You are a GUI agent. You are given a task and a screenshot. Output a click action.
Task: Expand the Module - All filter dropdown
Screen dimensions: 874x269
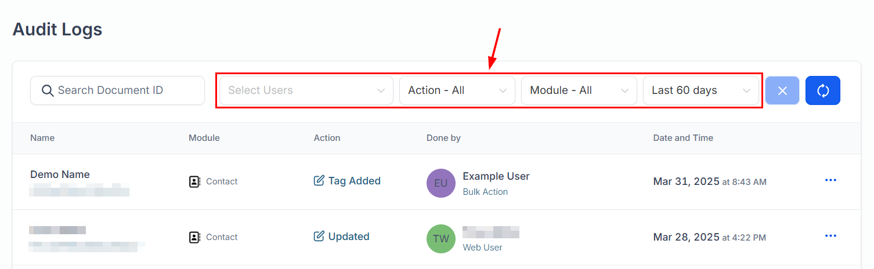tap(579, 90)
